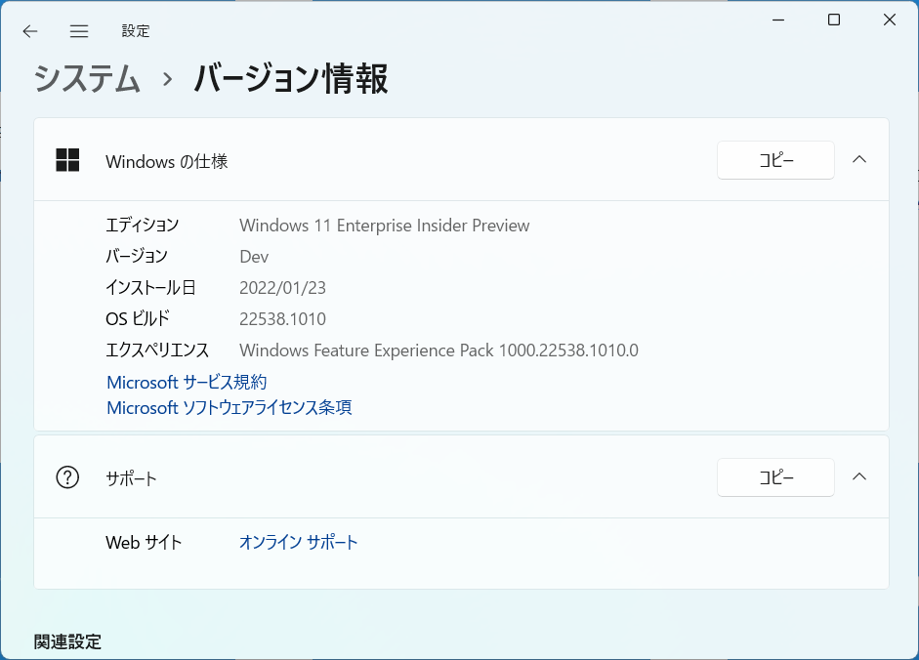Click the インストール日 label
Viewport: 919px width, 660px height.
150,288
